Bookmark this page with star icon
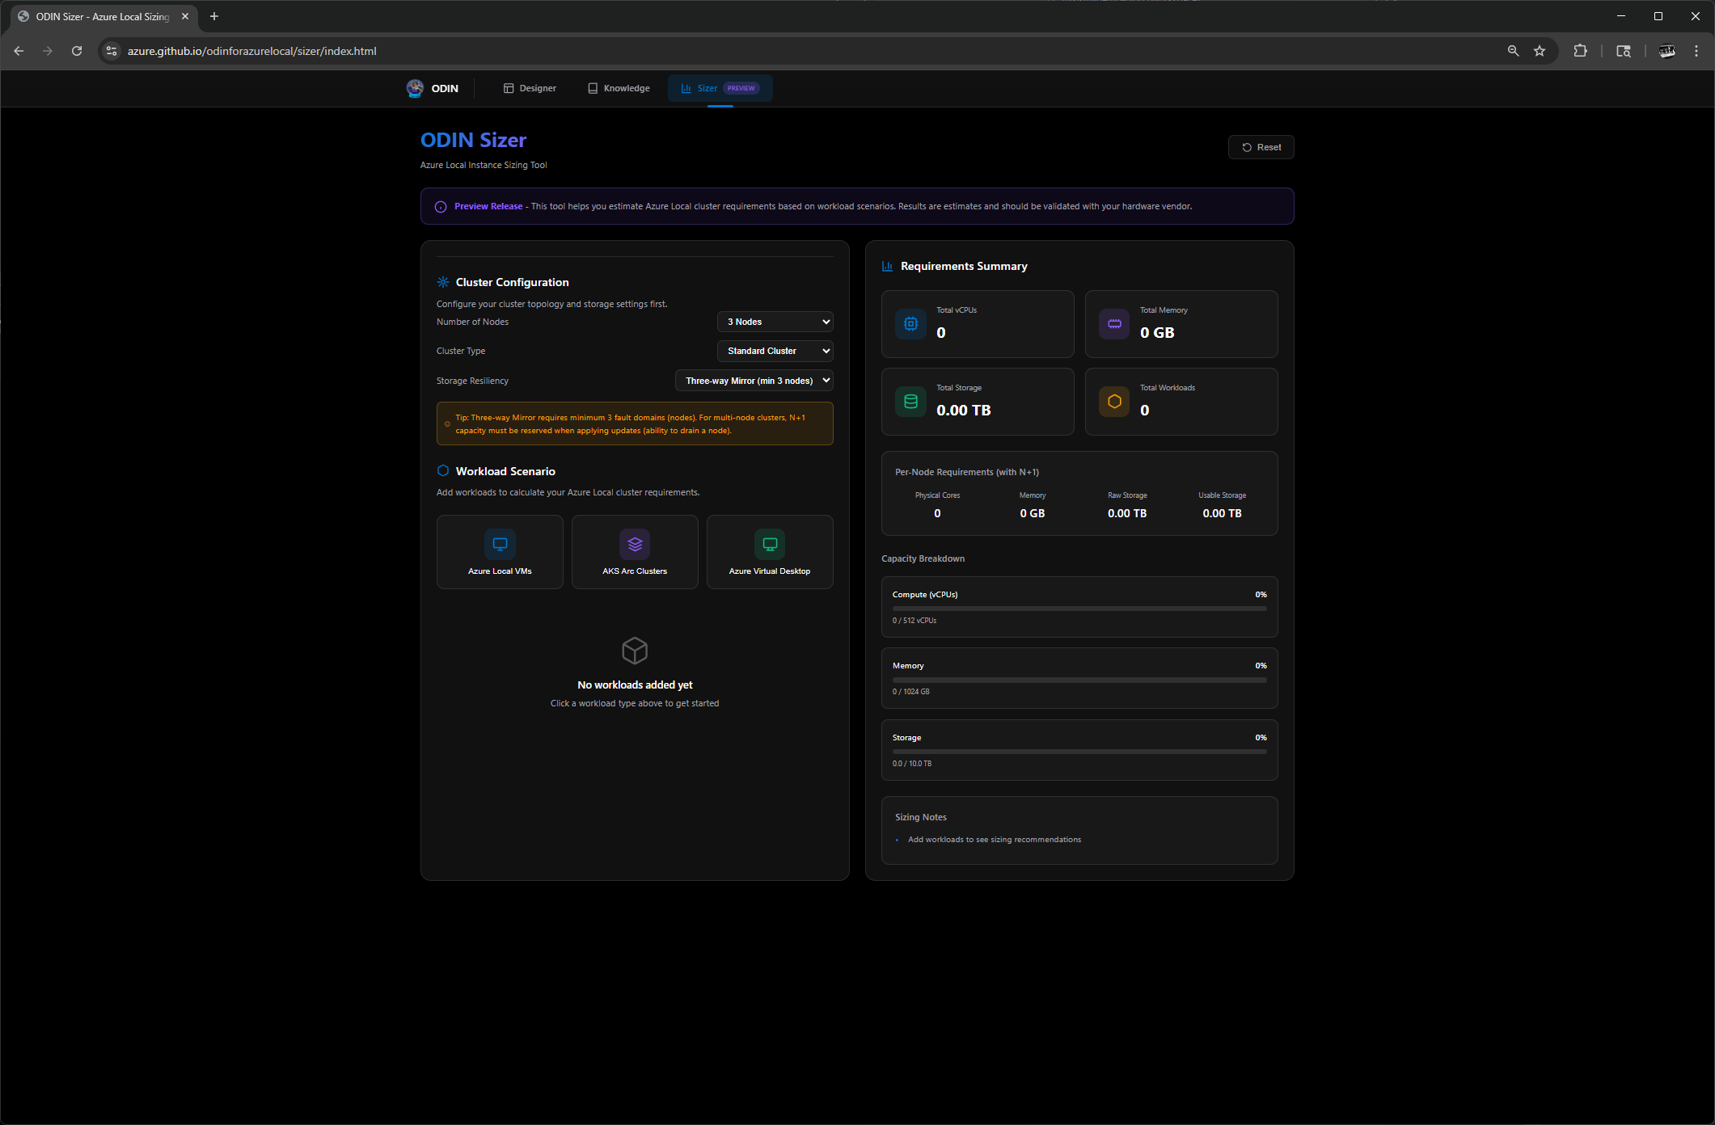The image size is (1715, 1125). [x=1540, y=51]
